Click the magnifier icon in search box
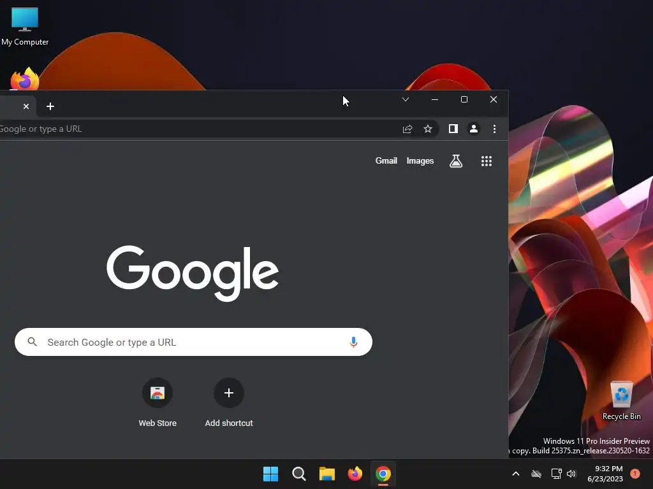 [32, 342]
